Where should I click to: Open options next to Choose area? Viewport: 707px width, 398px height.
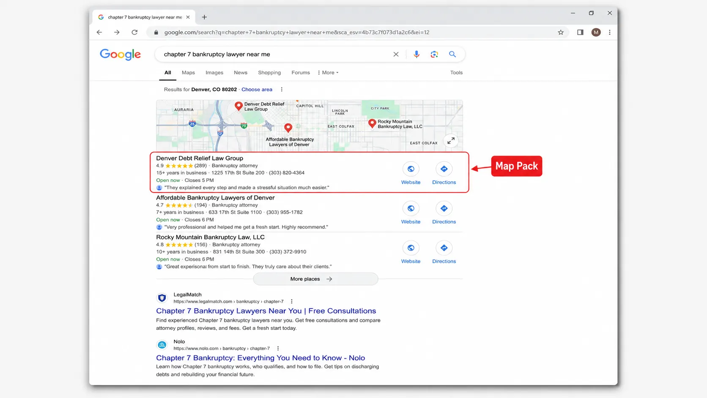click(x=282, y=89)
